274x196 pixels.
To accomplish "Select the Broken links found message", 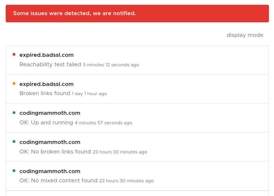I will tap(45, 93).
